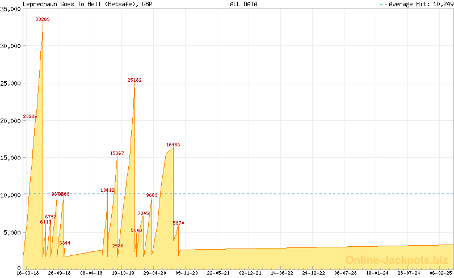Image resolution: width=454 pixels, height=278 pixels.
Task: Select the 25182 peak data label
Action: click(x=134, y=81)
